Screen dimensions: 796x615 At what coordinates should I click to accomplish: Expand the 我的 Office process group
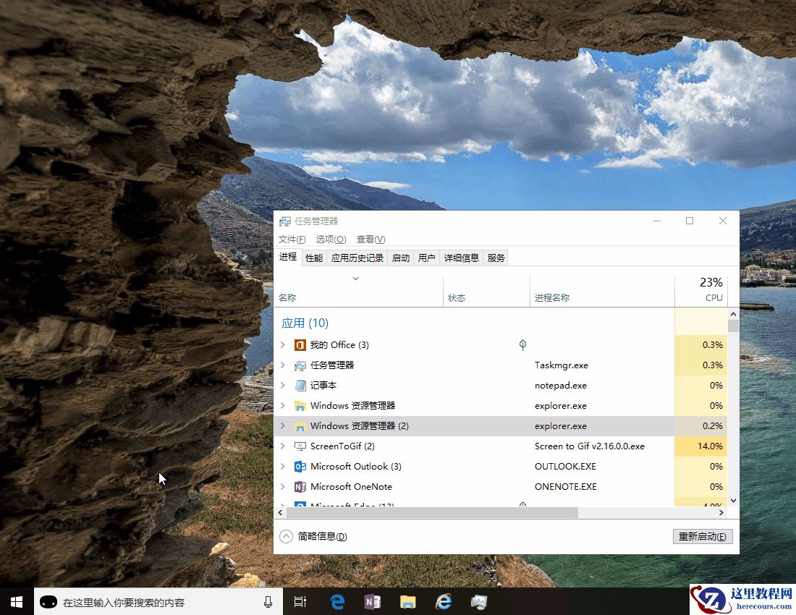point(284,345)
